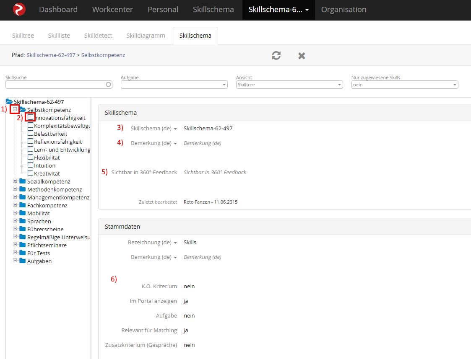Screen dimensions: 471x359
Task: Click the Mobilität folder icon
Action: [x=23, y=213]
